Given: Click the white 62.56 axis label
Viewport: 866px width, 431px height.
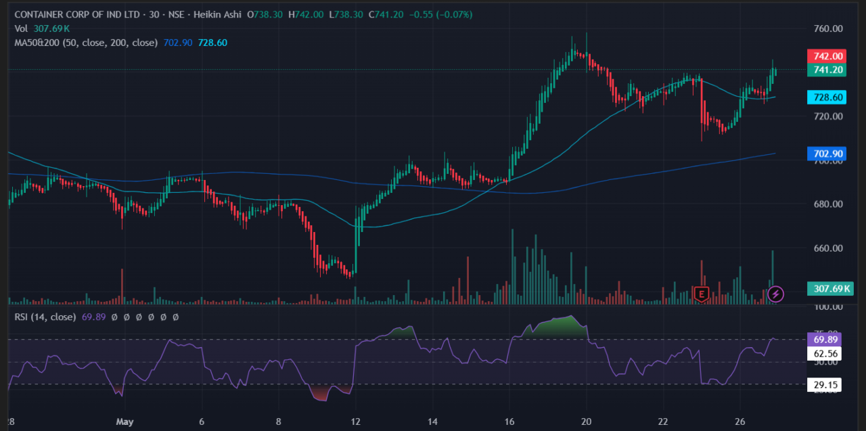Looking at the screenshot, I should pos(827,353).
